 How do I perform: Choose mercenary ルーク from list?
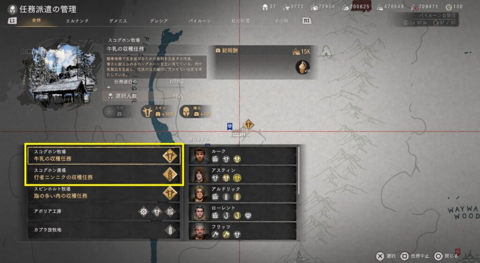point(242,155)
